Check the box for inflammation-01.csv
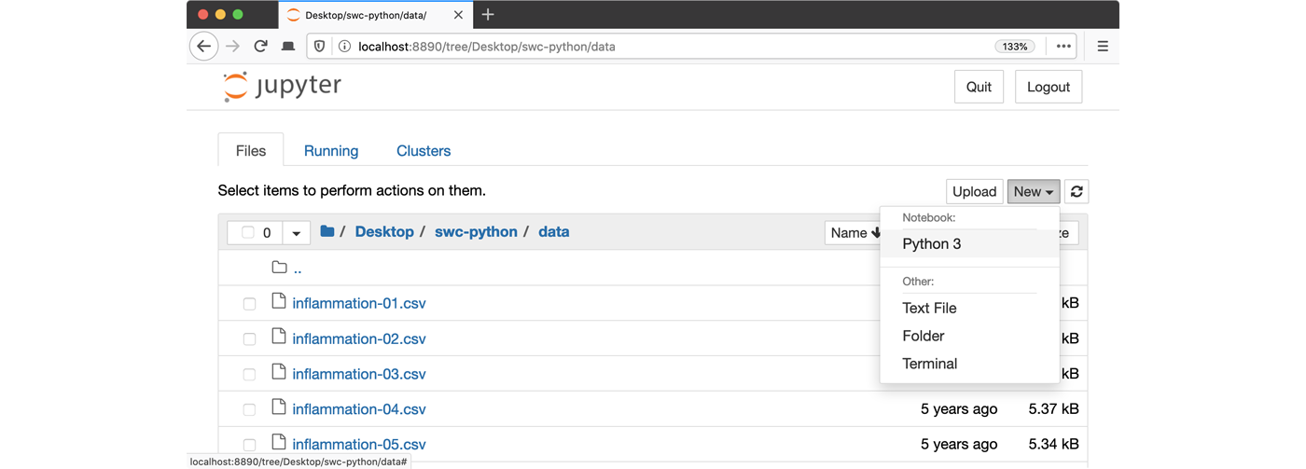Viewport: 1306px width, 469px height. click(x=249, y=304)
